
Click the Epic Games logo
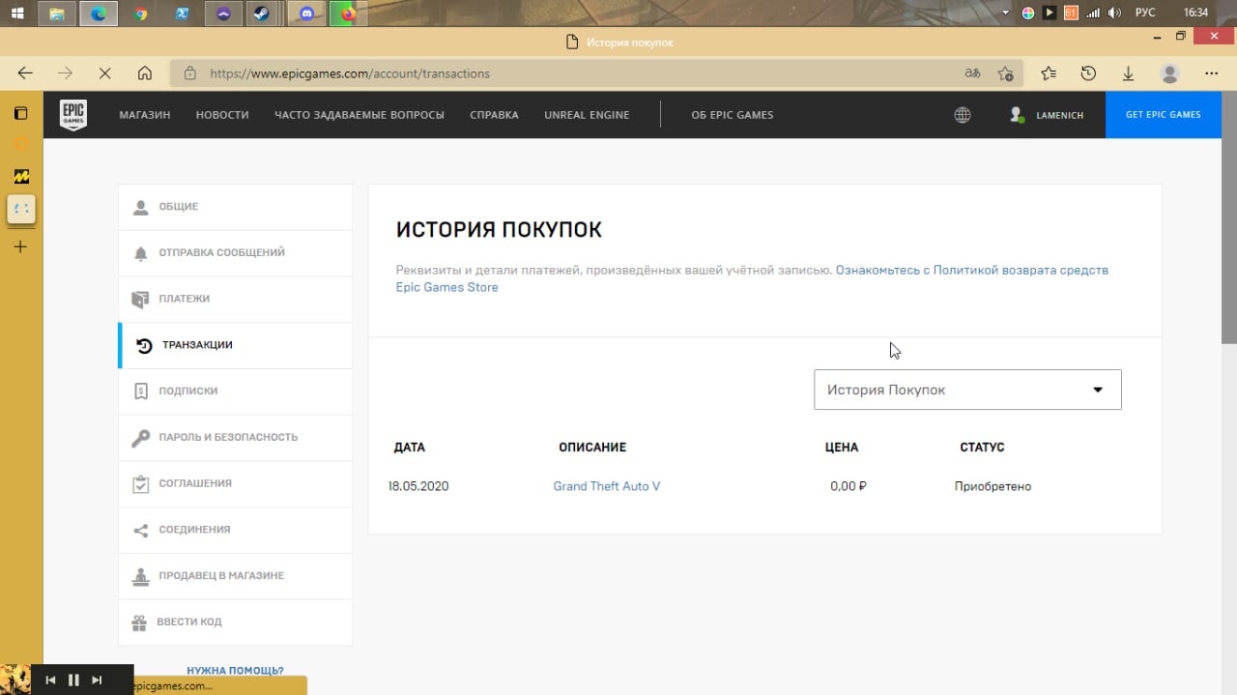click(73, 115)
